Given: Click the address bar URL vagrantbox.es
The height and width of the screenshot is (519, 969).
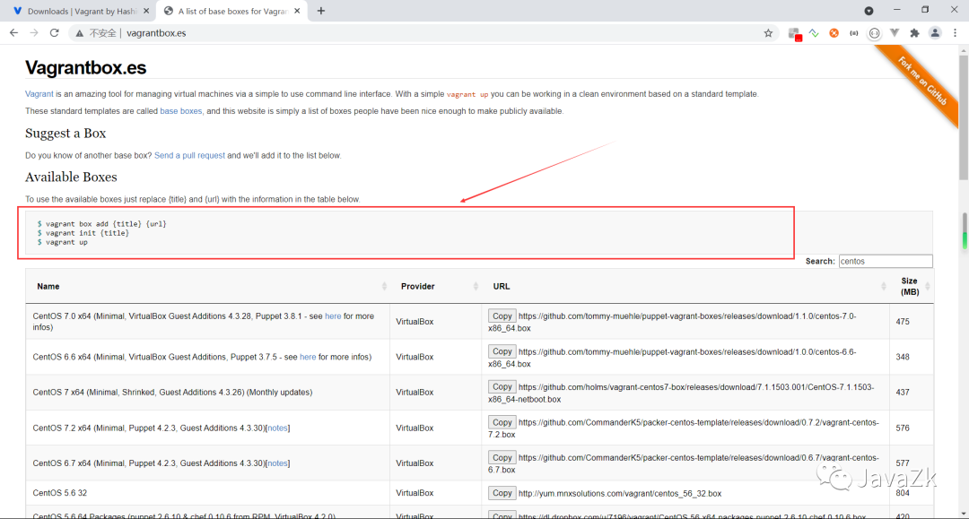Looking at the screenshot, I should click(156, 33).
